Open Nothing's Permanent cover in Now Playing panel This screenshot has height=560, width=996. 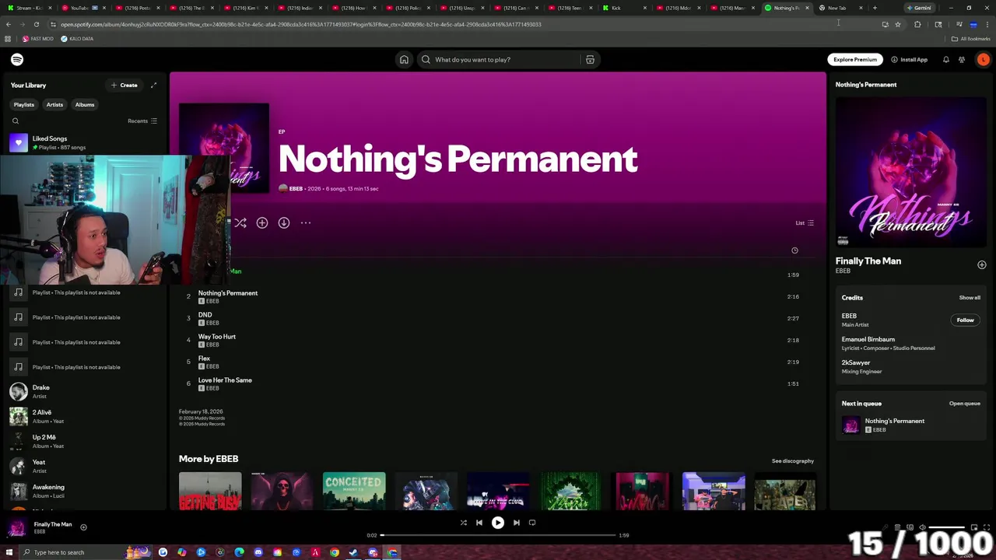(x=910, y=172)
